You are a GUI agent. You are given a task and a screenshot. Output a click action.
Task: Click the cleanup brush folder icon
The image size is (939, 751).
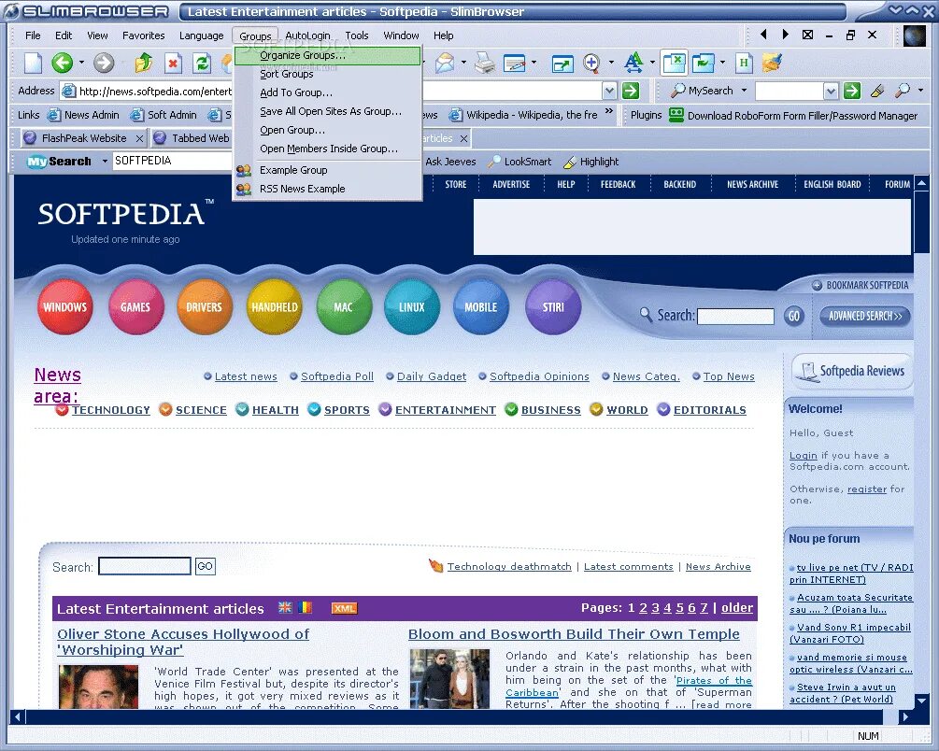pyautogui.click(x=773, y=63)
